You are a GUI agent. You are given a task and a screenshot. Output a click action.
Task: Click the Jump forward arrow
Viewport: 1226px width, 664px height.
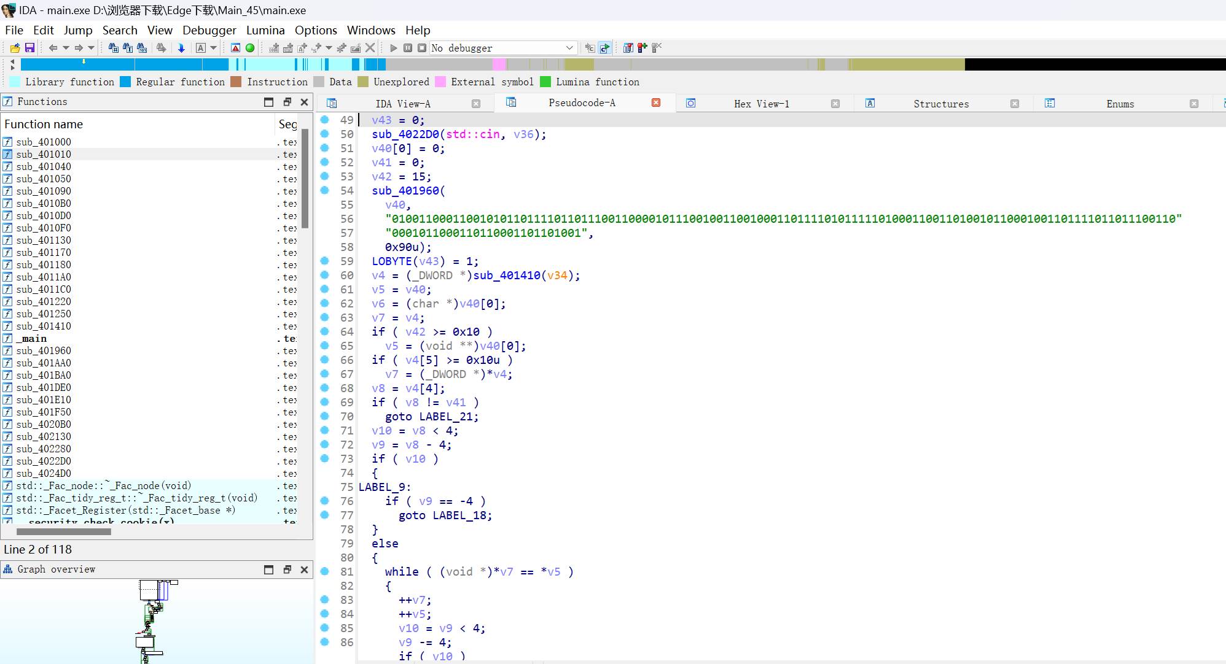[79, 48]
